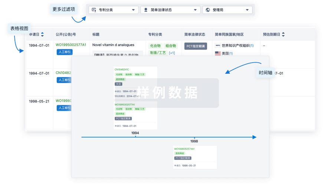Select the 化合物 tag in first row
This screenshot has height=186, width=334.
[x=155, y=46]
